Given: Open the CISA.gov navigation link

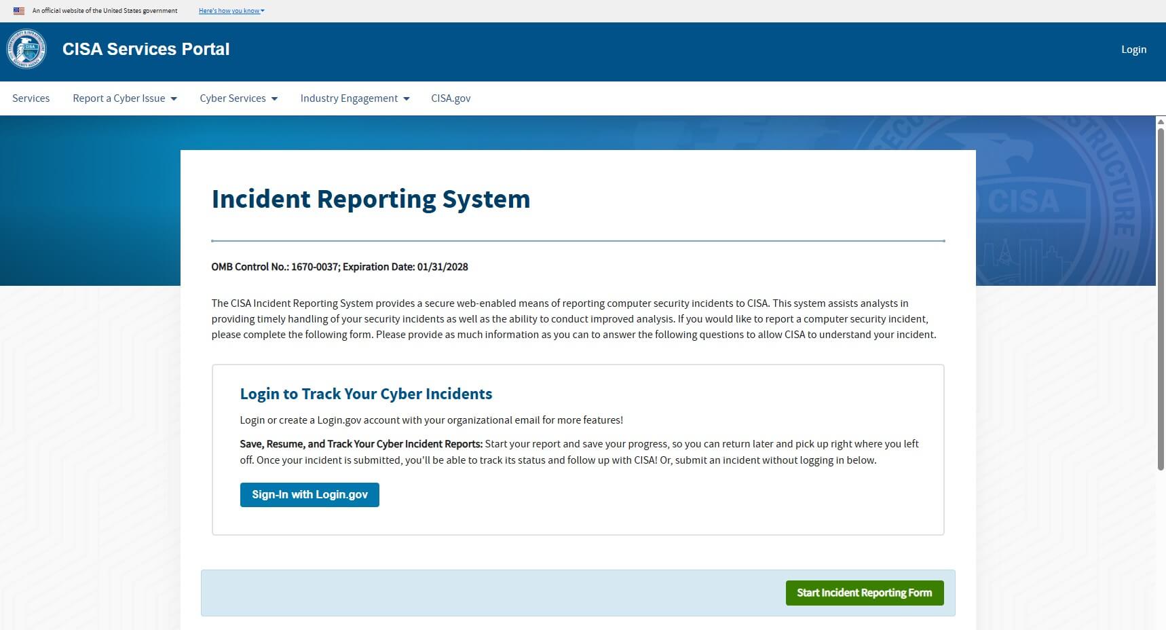Looking at the screenshot, I should pos(451,98).
